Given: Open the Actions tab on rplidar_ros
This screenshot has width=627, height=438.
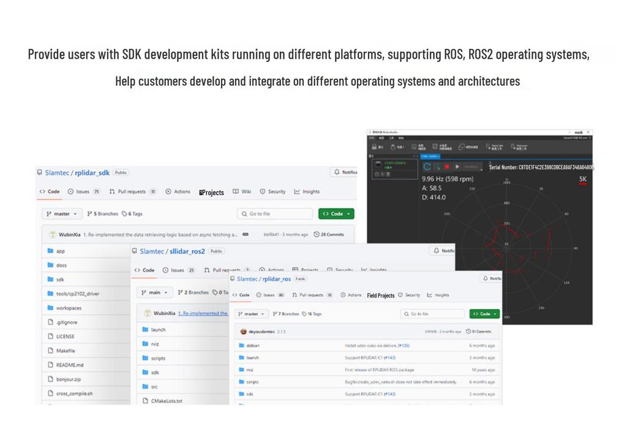Looking at the screenshot, I should 351,295.
